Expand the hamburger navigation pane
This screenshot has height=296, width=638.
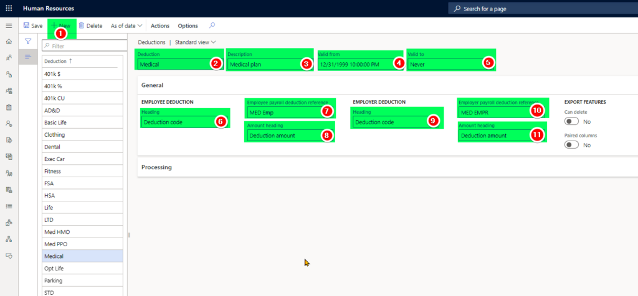click(x=9, y=25)
